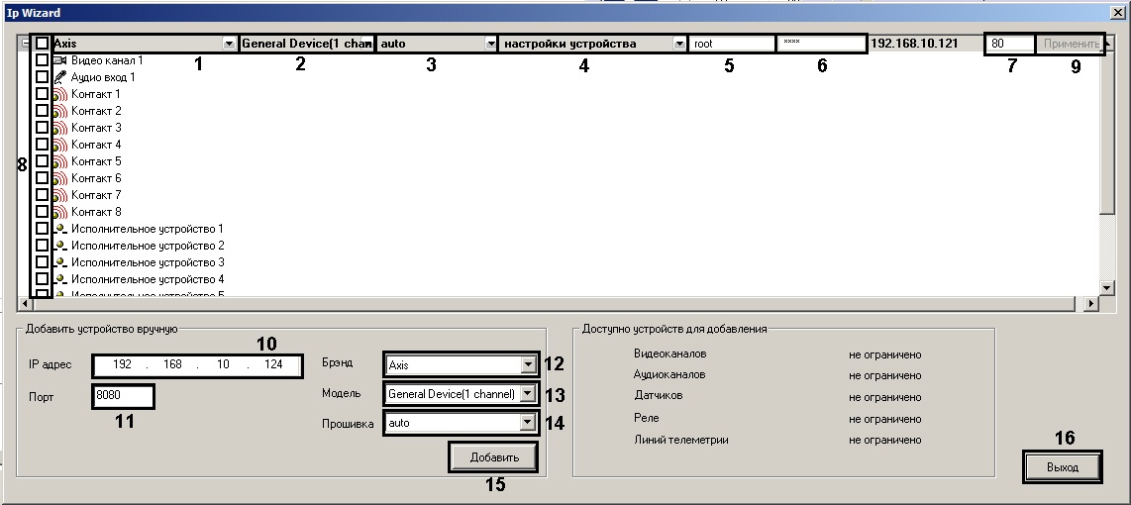Click the sensor icon beside Контакт 1

[x=60, y=94]
